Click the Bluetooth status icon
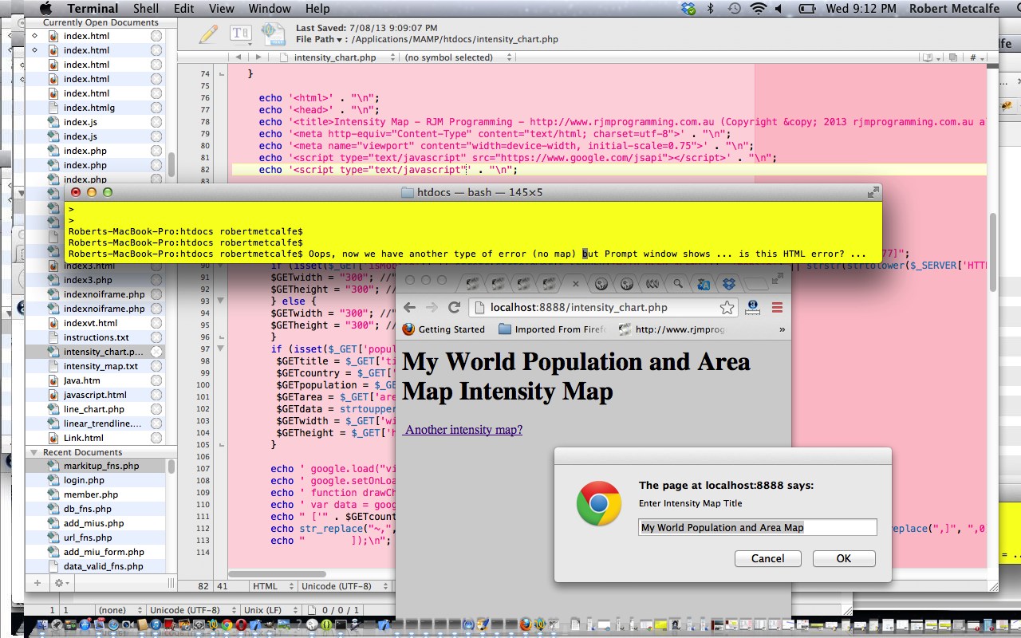Screen dimensions: 1021x638 pos(711,9)
